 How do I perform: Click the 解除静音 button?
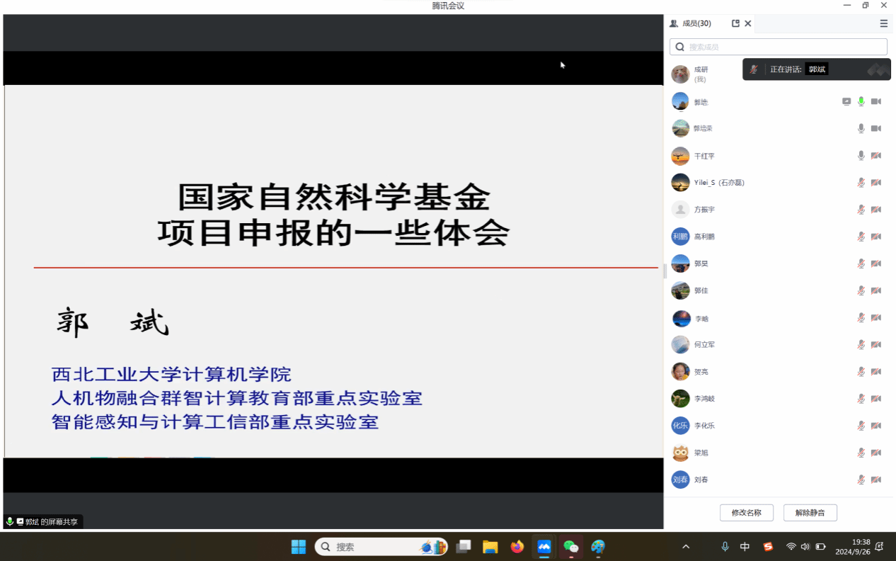click(x=810, y=513)
